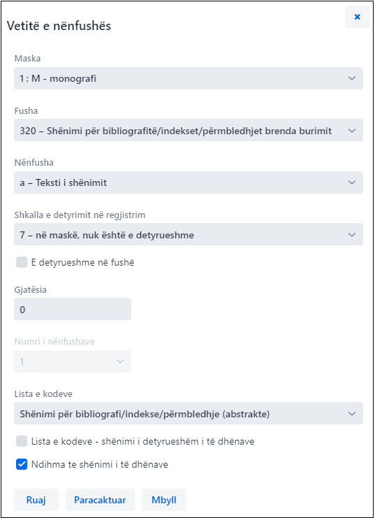The image size is (375, 518).
Task: Click into the Gjatësia input field
Action: click(x=73, y=309)
